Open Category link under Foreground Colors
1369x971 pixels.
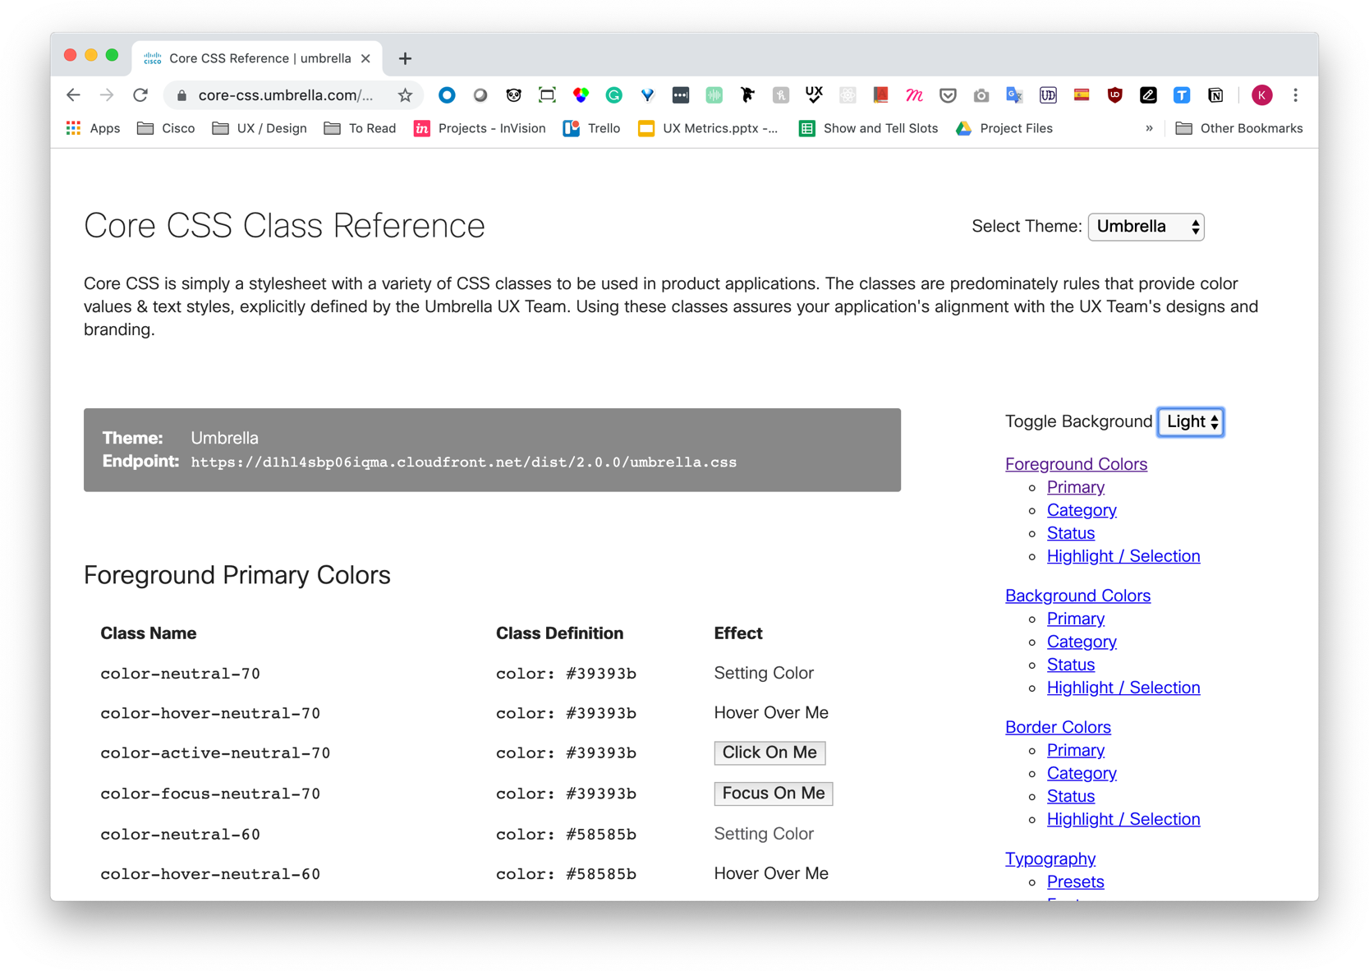1082,510
